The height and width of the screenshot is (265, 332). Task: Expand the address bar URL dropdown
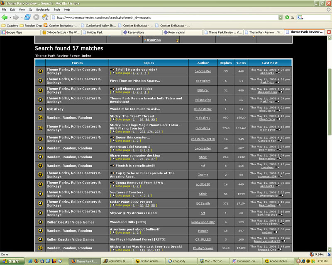[281, 17]
